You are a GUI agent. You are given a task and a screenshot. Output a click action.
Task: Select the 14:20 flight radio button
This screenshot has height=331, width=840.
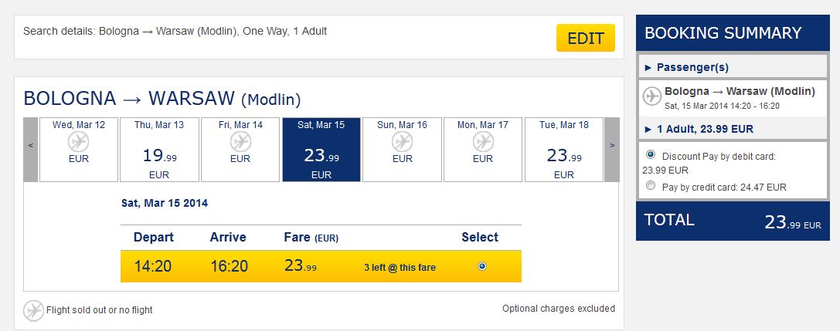click(482, 265)
